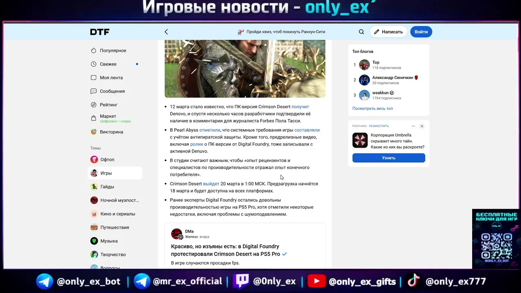This screenshot has height=293, width=521.
Task: Open the Кино и сериалы topic icon
Action: point(94,214)
